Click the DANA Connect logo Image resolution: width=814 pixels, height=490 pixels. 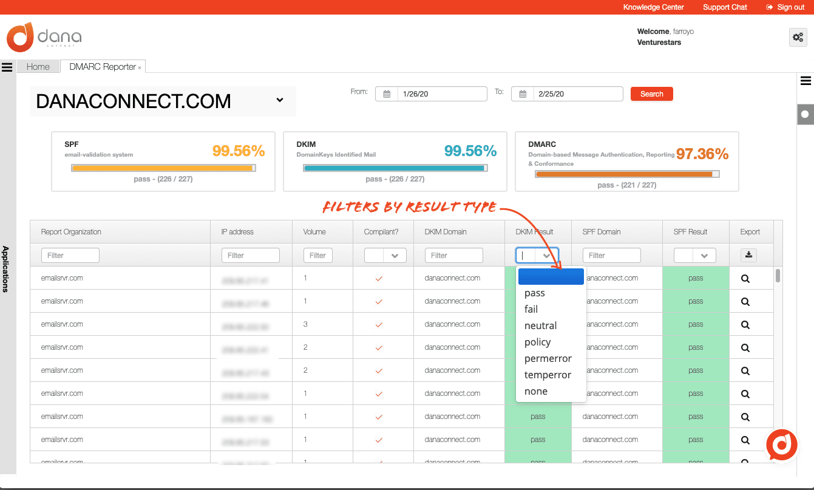[x=42, y=36]
